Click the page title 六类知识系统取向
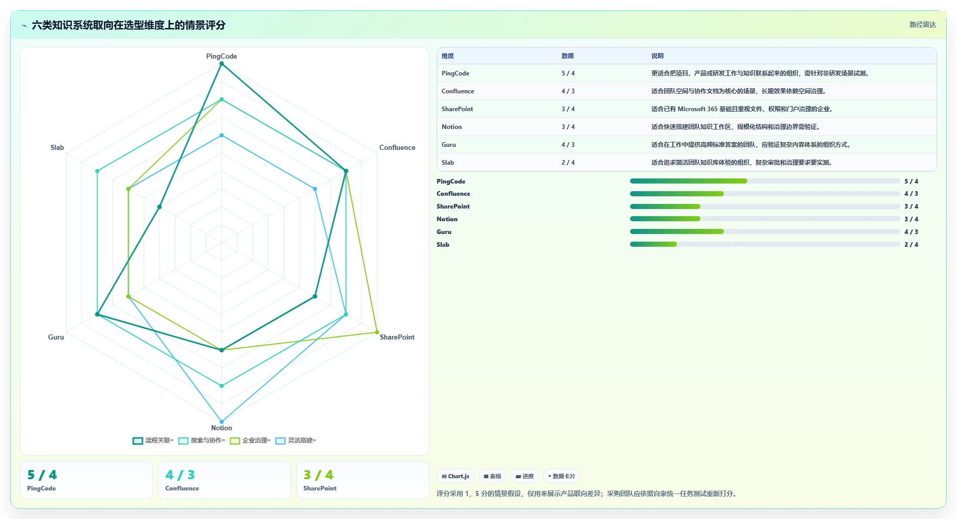 129,25
